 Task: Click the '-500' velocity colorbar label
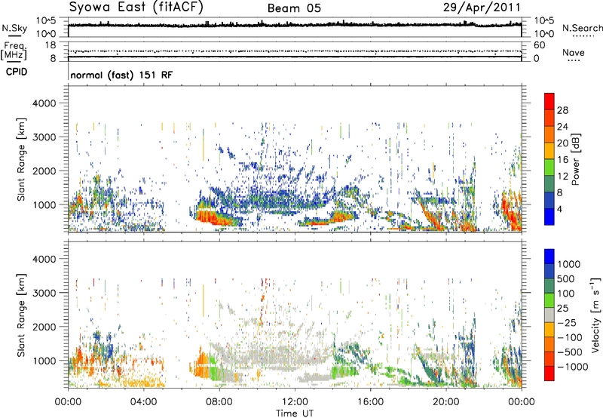point(570,352)
